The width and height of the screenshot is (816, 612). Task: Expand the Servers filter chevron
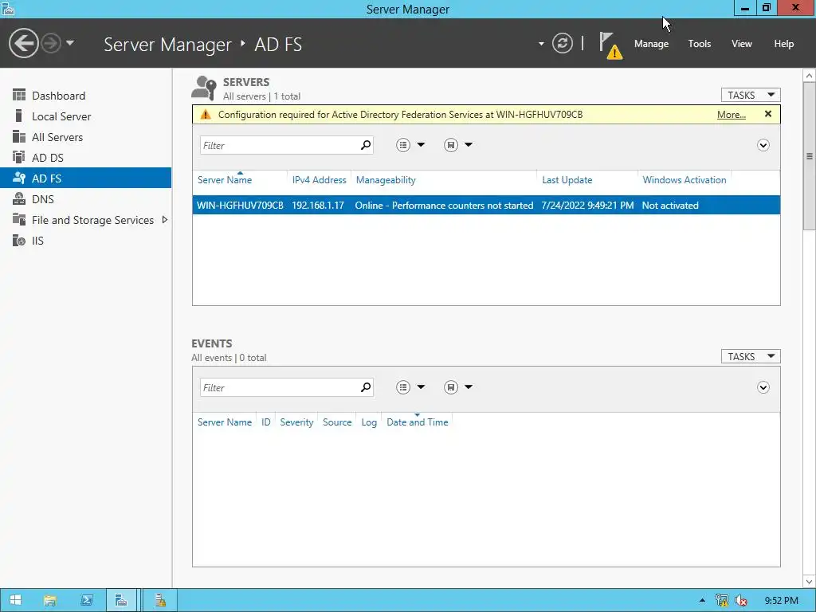point(763,145)
